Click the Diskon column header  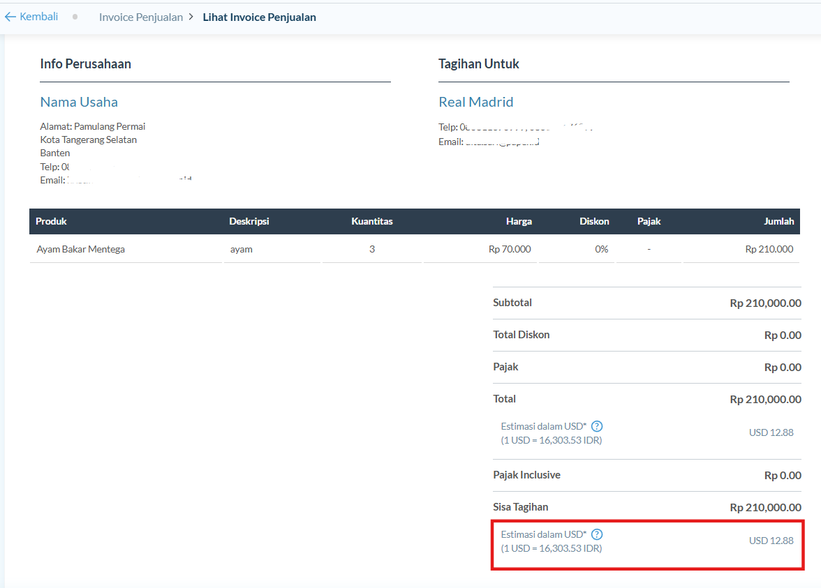point(594,221)
